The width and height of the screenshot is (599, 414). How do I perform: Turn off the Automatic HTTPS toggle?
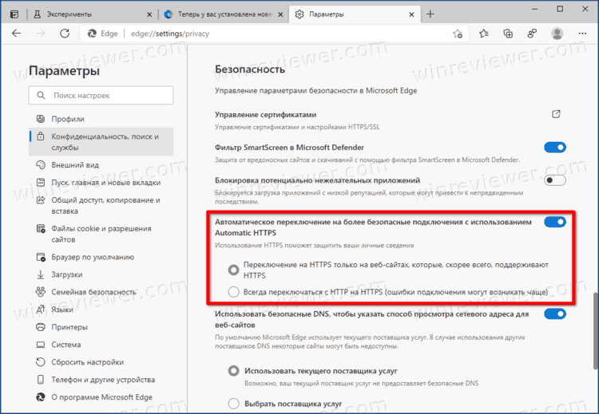555,222
